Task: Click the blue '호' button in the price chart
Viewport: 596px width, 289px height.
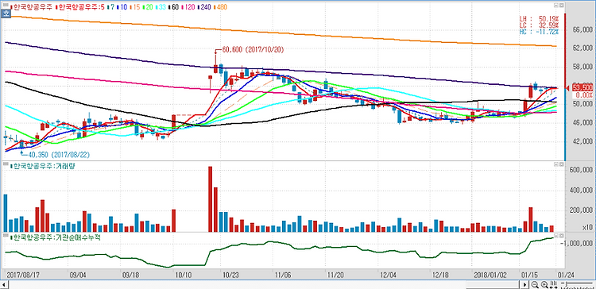Action: click(6, 13)
